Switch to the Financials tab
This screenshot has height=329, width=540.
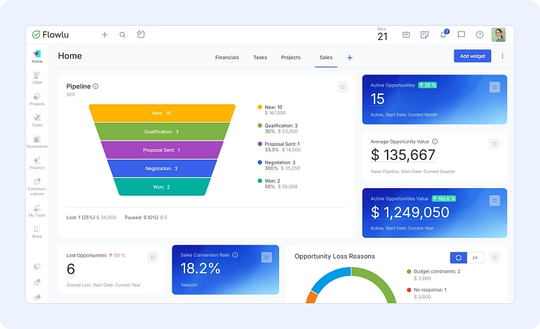[227, 57]
